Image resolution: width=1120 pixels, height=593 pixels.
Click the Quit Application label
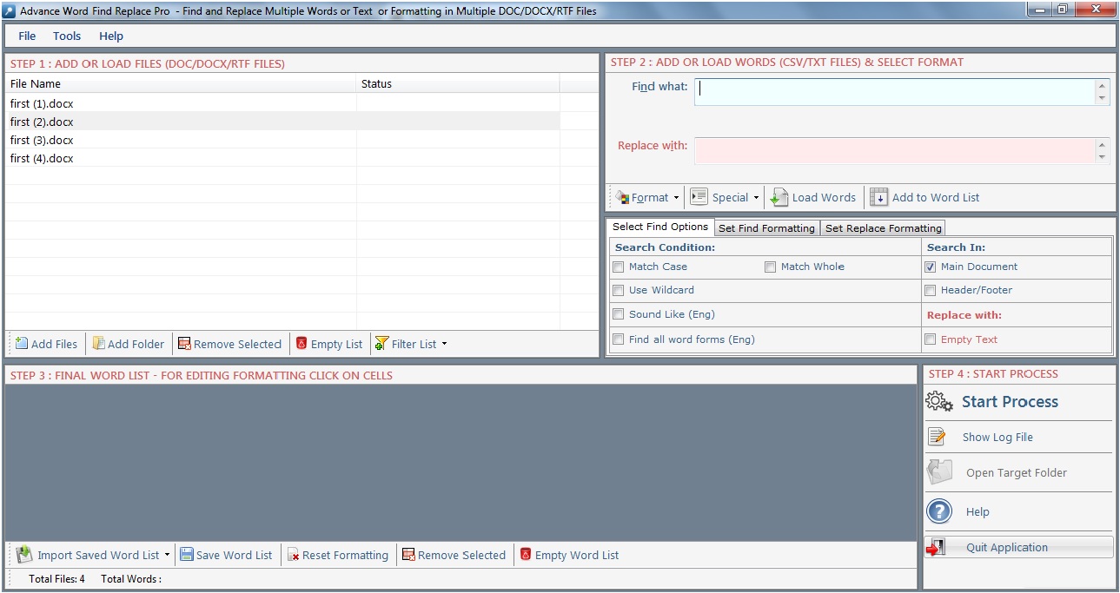coord(1007,548)
